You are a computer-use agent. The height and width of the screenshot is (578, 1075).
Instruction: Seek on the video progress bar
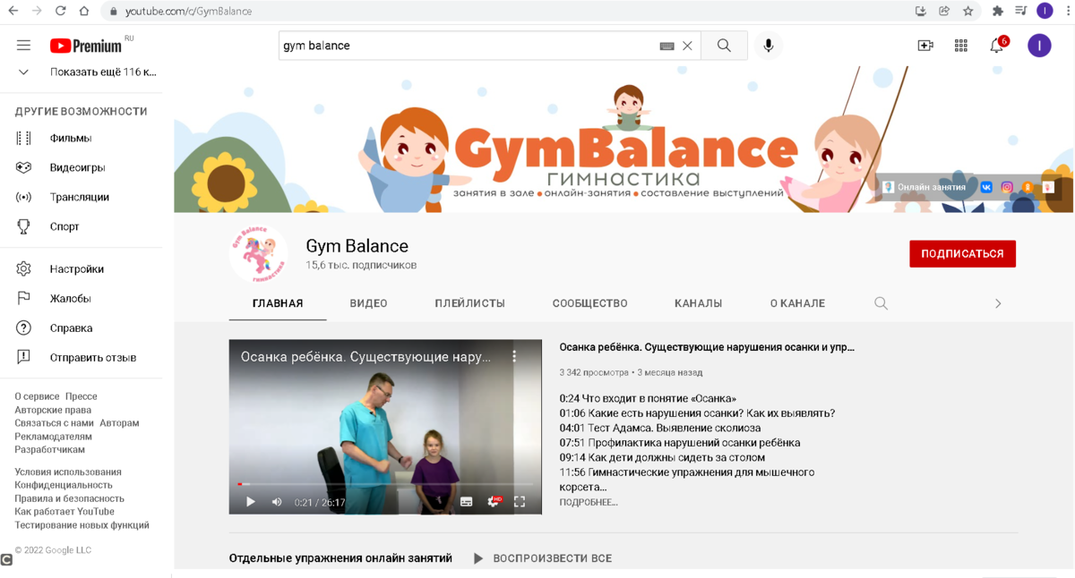385,484
